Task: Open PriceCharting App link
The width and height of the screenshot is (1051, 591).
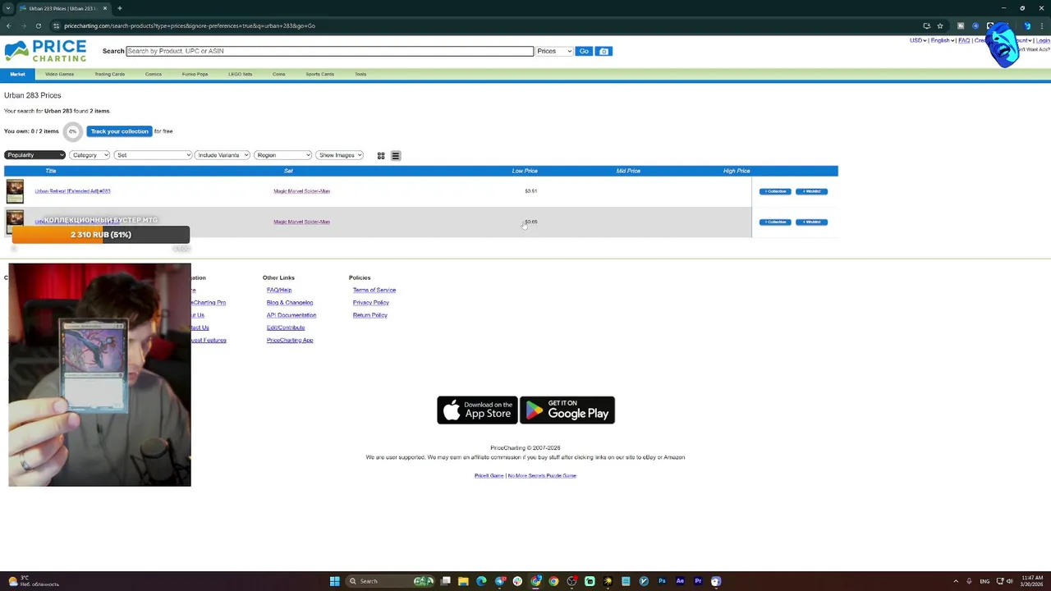Action: [289, 340]
